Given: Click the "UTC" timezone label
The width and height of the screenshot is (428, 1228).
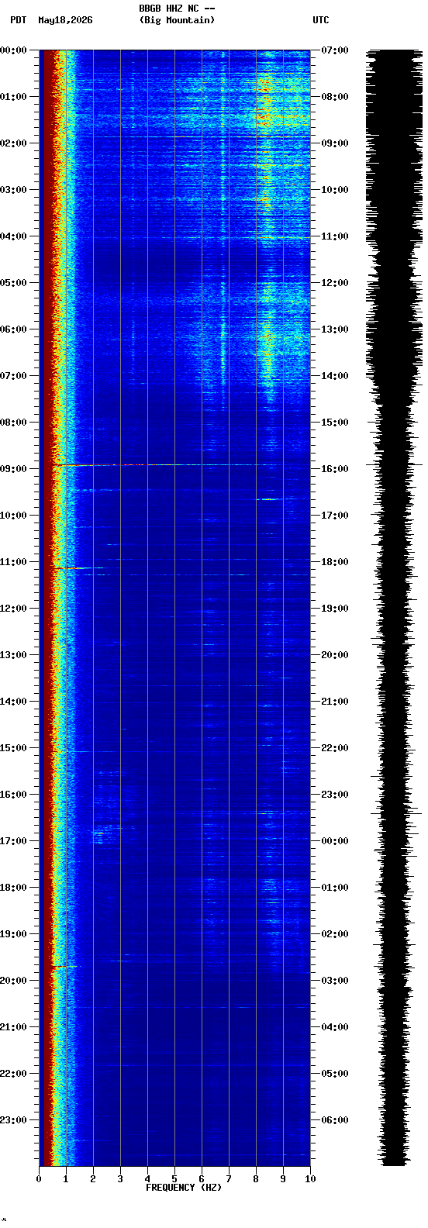Looking at the screenshot, I should (x=321, y=20).
